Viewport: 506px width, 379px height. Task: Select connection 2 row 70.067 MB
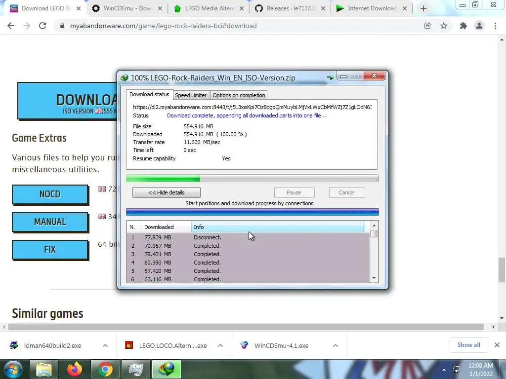click(x=248, y=246)
